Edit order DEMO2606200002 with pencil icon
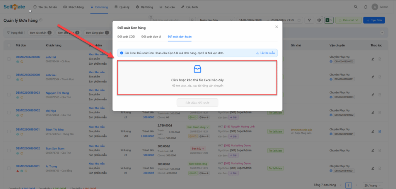This screenshot has height=189, width=396. pyautogui.click(x=373, y=59)
